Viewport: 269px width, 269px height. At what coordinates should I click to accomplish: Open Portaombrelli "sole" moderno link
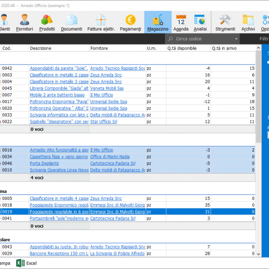coord(59,219)
